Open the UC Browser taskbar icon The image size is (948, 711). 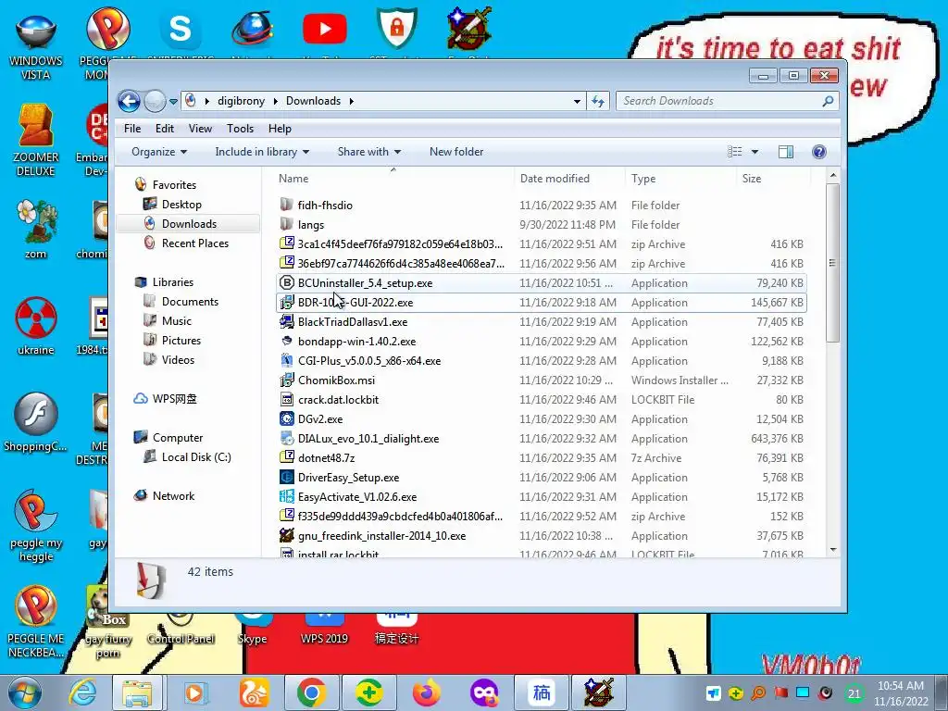[255, 692]
